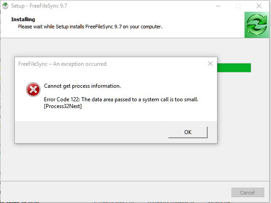This screenshot has width=271, height=203.
Task: Click the 'Error Code 122' message line
Action: click(121, 99)
